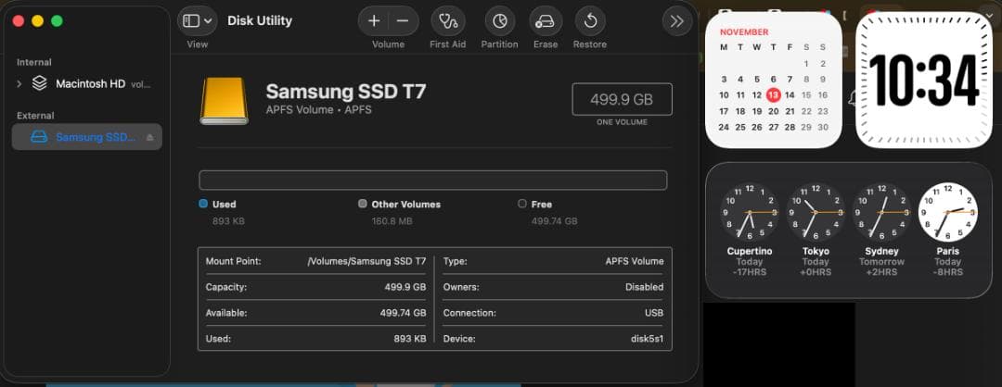1002x387 pixels.
Task: Open the Restore tool
Action: pos(590,21)
